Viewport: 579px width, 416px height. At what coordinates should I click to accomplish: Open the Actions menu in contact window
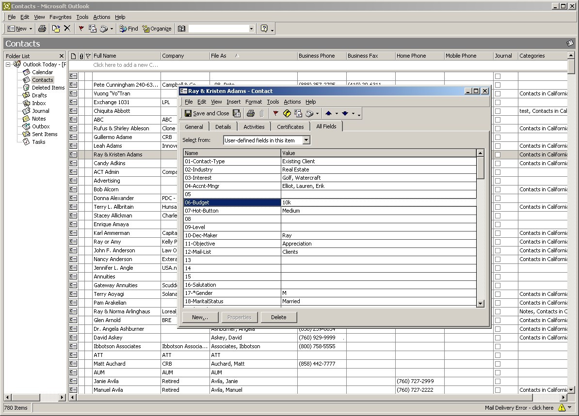[x=292, y=102]
